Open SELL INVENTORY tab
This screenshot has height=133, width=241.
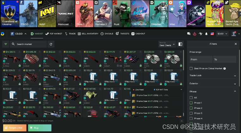88,34
